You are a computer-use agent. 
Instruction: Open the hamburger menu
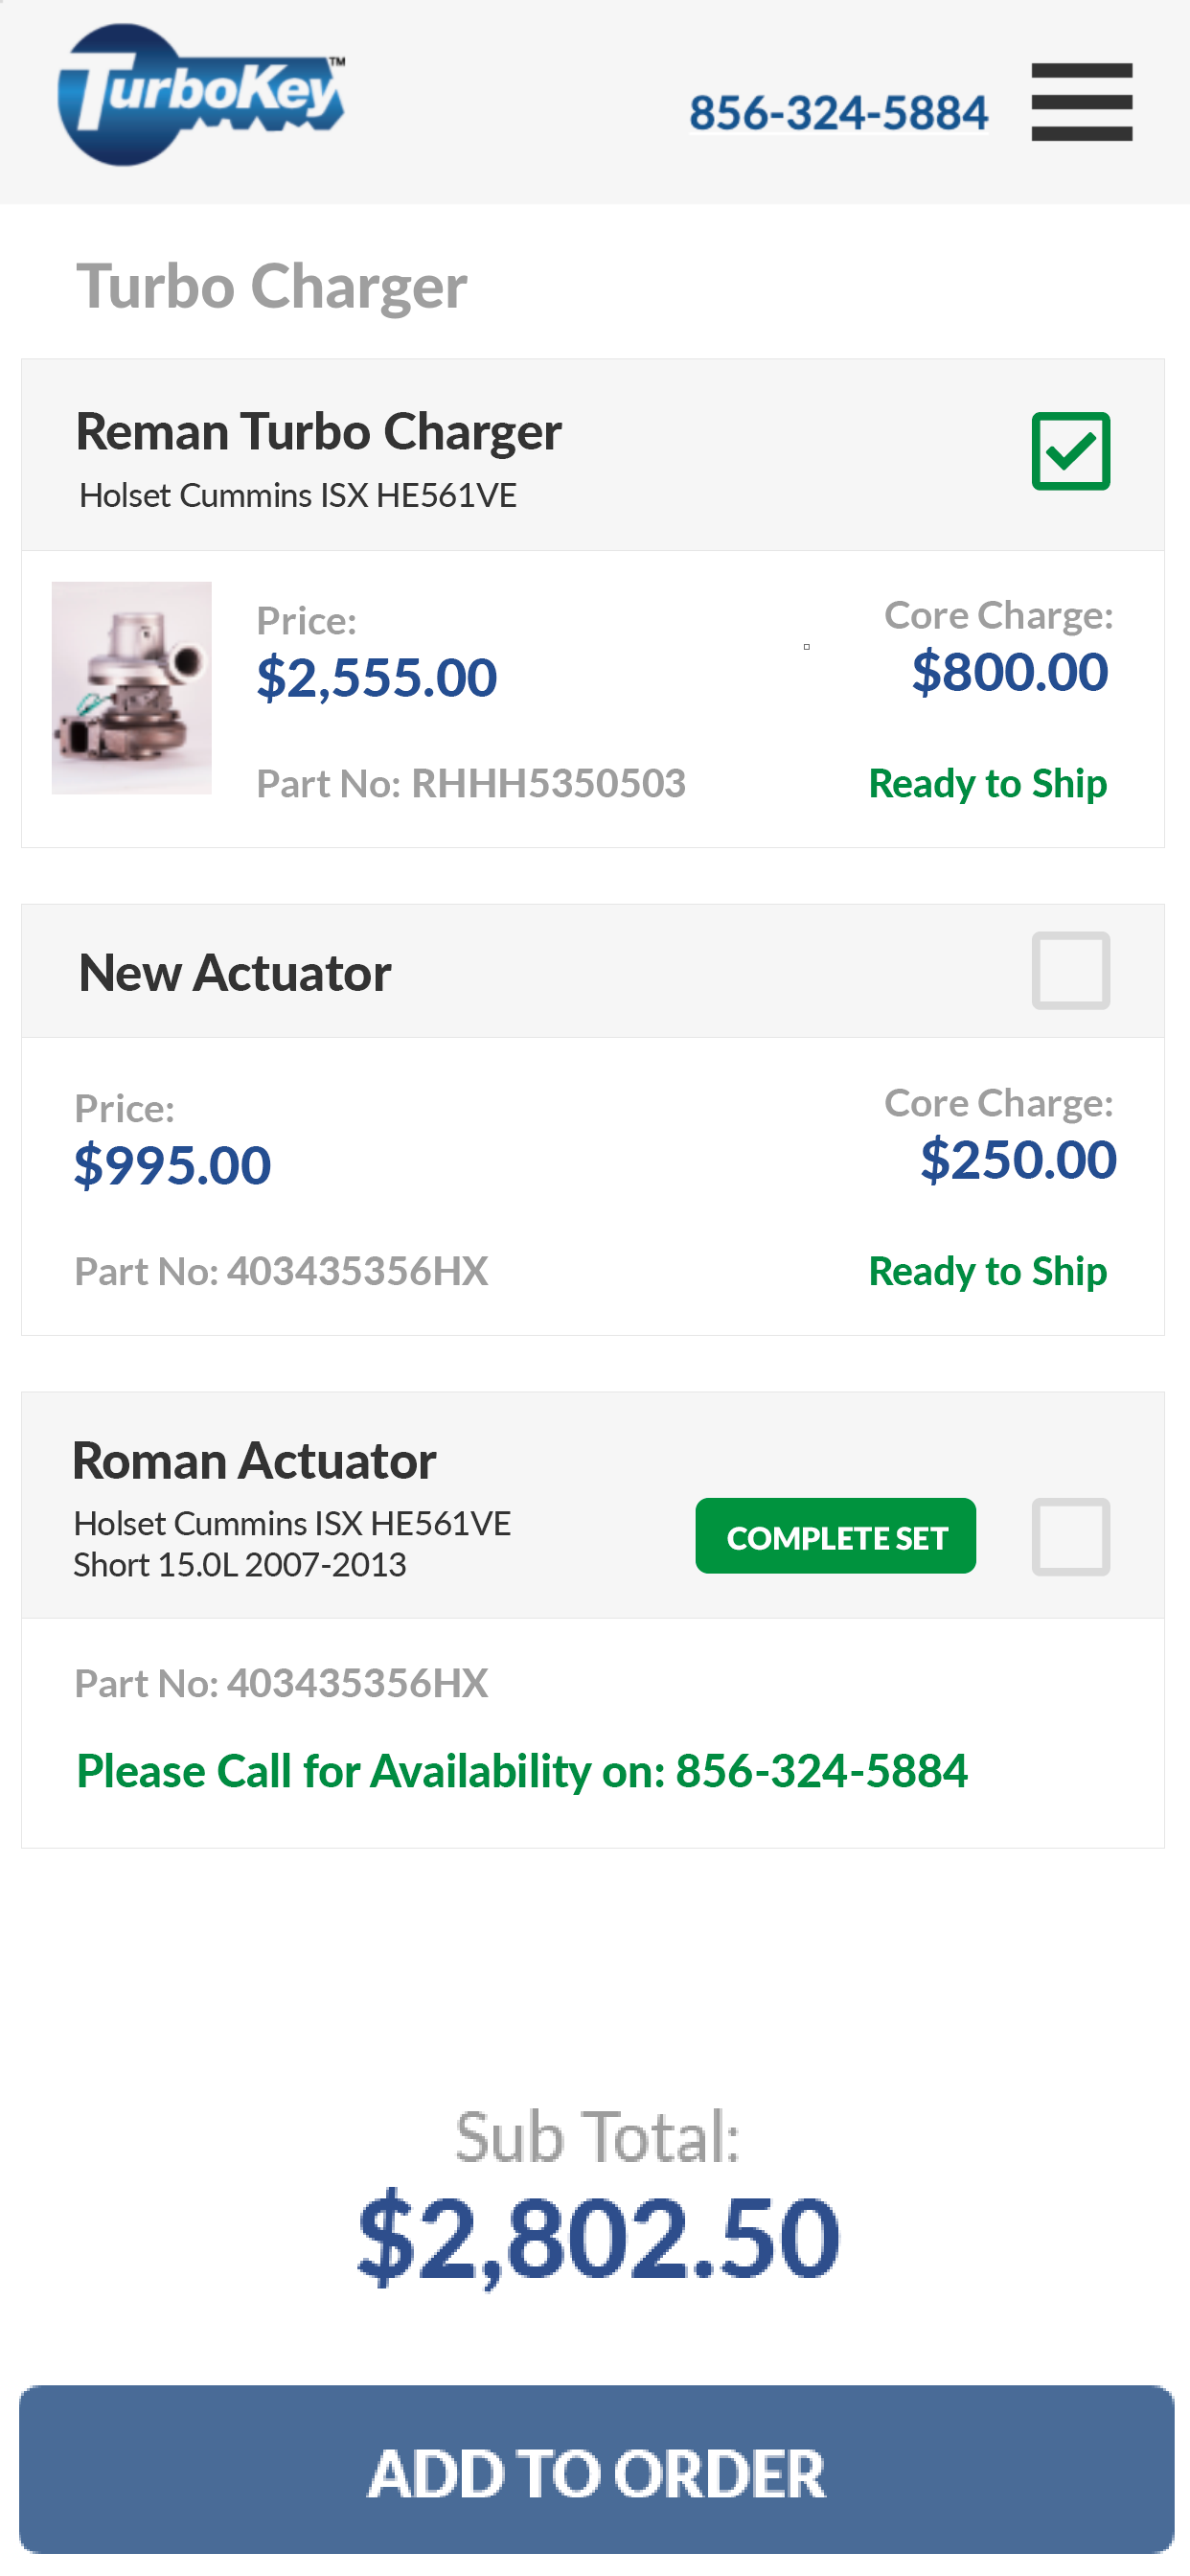click(1081, 102)
